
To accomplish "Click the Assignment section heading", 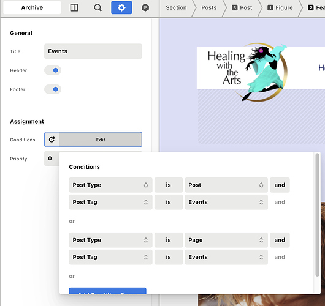I will click(x=27, y=121).
